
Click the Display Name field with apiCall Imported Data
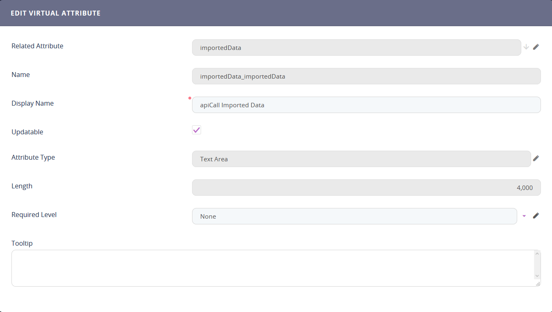tap(366, 105)
